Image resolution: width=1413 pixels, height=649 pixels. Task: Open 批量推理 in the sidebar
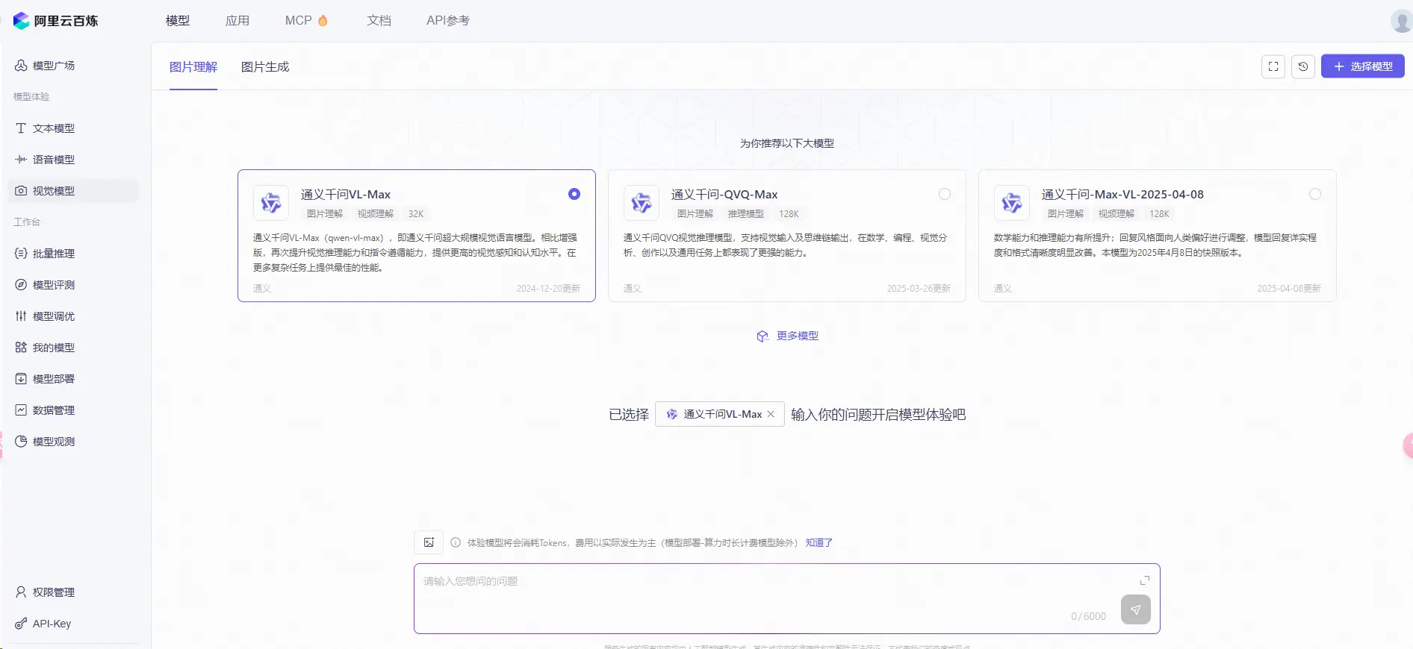tap(73, 254)
